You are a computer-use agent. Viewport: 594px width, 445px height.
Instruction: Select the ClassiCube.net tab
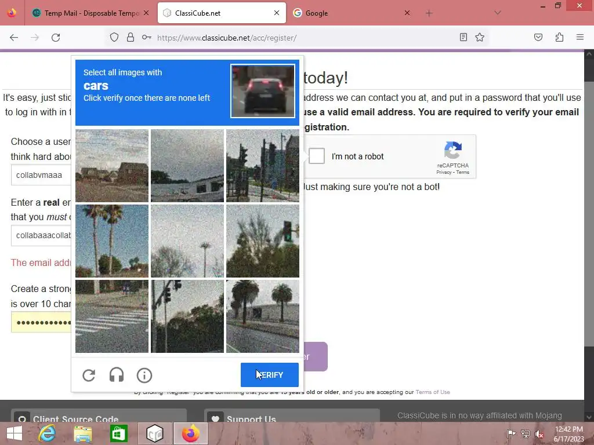tap(222, 13)
